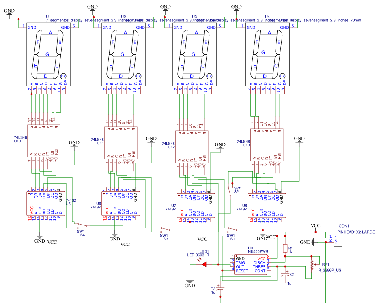379x307 pixels.
Task: Select the S3 switch symbol
Action: pyautogui.click(x=165, y=230)
